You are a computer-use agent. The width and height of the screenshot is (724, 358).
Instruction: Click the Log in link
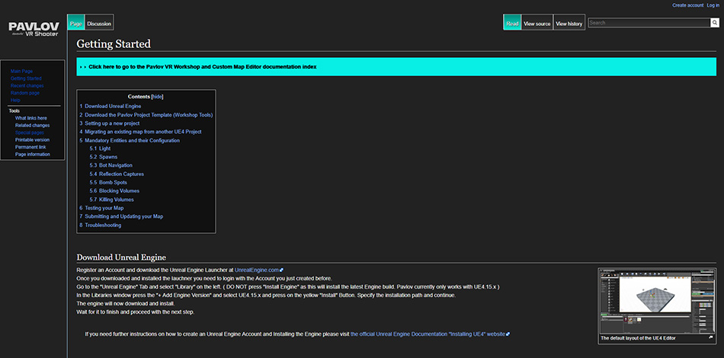point(713,5)
